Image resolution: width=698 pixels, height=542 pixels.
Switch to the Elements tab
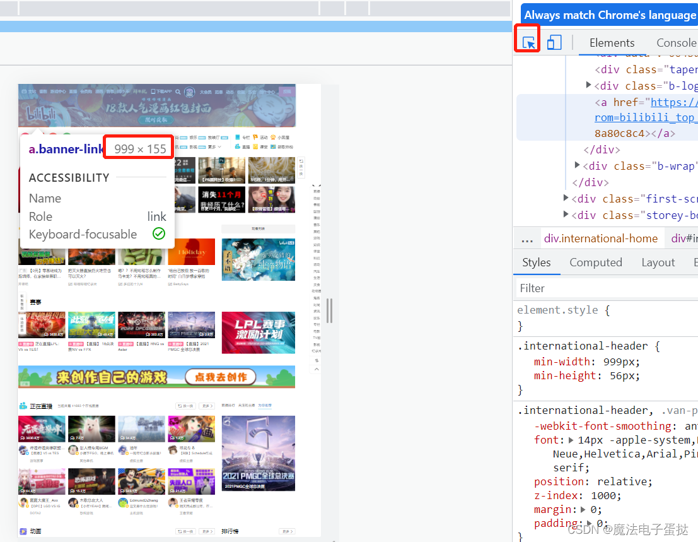(612, 43)
